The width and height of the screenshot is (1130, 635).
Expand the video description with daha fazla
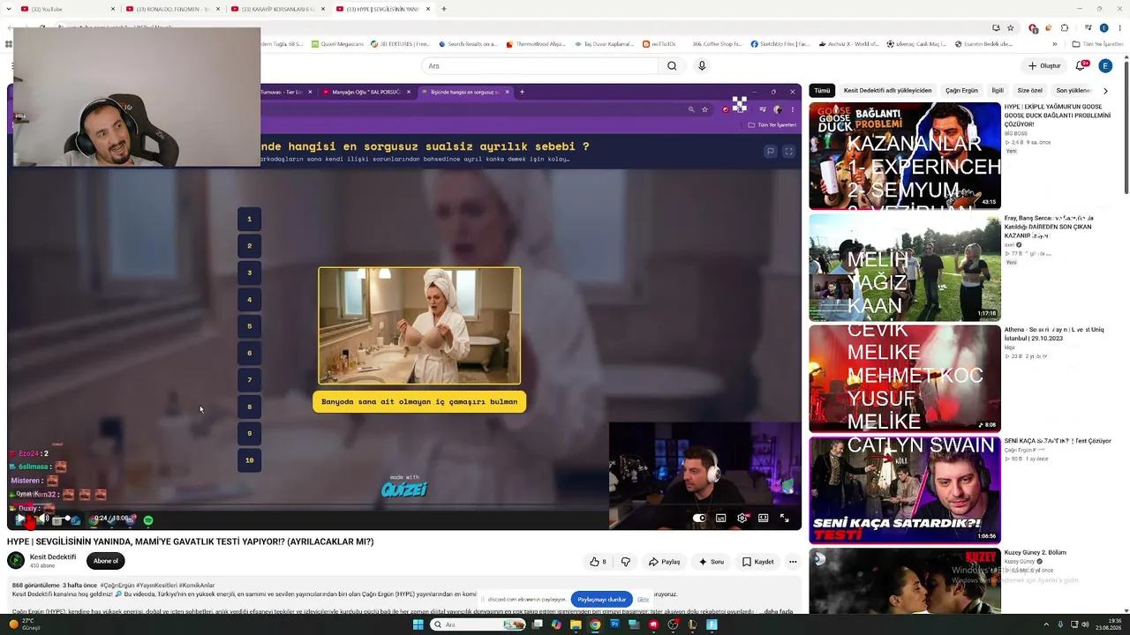point(778,611)
